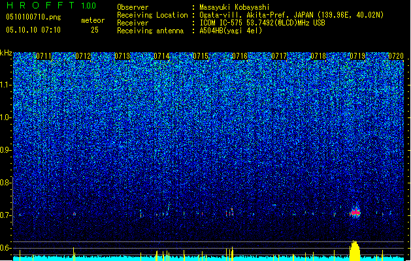
Task: Select the A504HB(yagi 4el) antenna text
Action: (x=231, y=31)
